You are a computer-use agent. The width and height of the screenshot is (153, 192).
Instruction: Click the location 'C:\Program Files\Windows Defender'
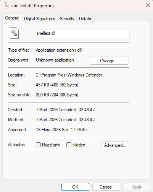(69, 75)
